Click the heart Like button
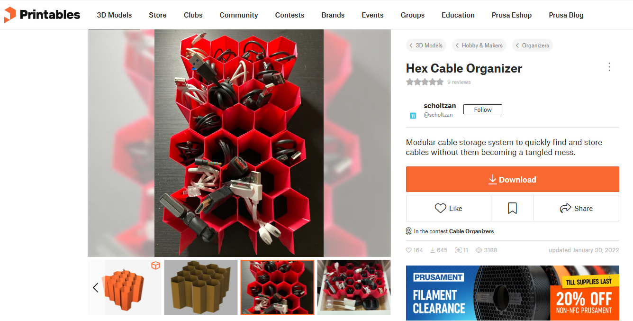This screenshot has width=633, height=321. coord(448,208)
